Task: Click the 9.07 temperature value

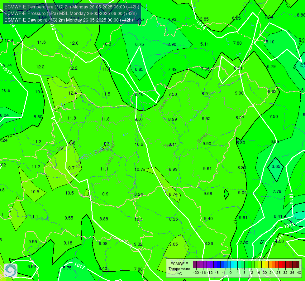Action: pyautogui.click(x=139, y=119)
